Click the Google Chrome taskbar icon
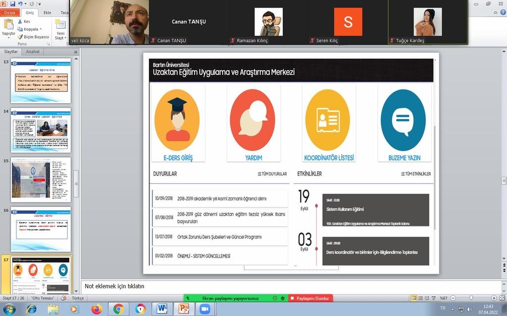Viewport: 507px width, 316px height. point(118,309)
